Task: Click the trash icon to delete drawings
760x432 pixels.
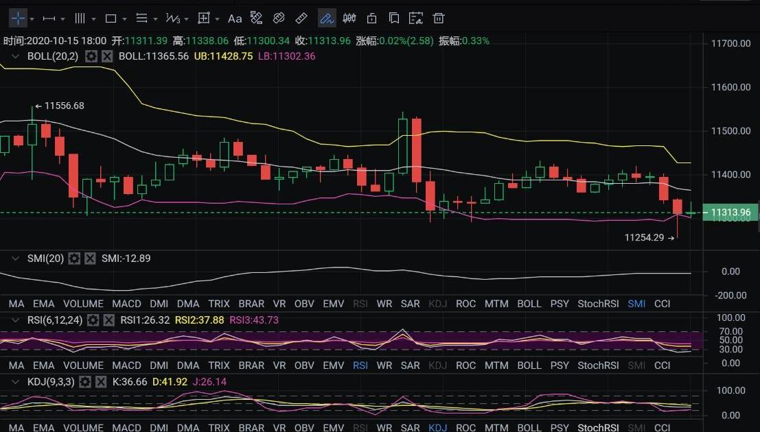Action: click(x=439, y=19)
